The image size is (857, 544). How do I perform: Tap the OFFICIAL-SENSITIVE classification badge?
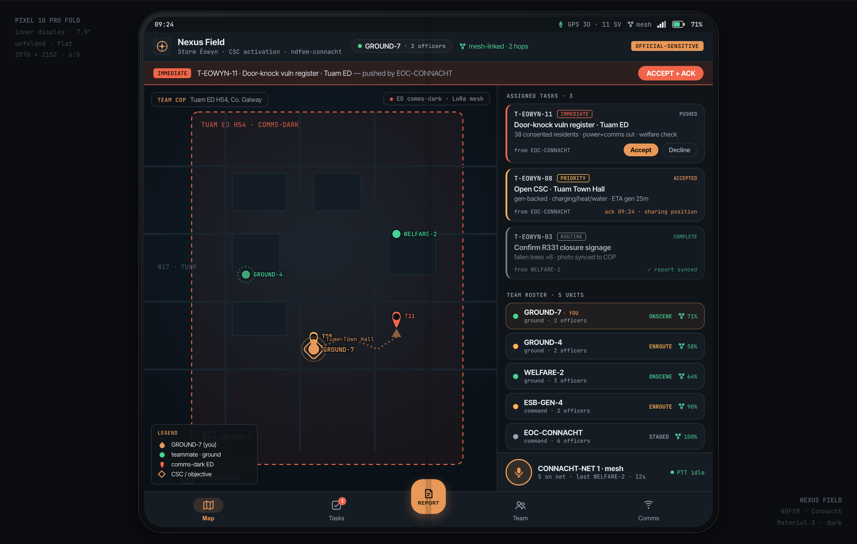667,46
